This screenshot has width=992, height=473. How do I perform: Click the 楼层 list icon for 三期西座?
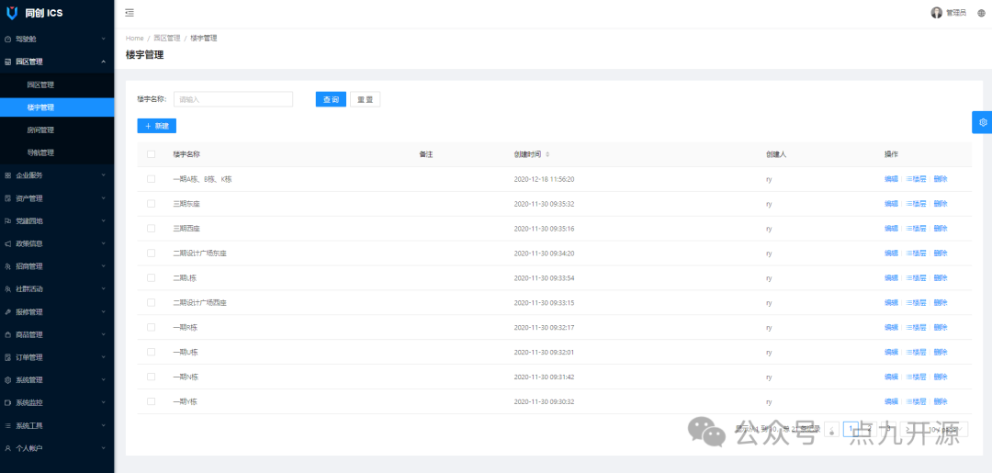tap(908, 229)
